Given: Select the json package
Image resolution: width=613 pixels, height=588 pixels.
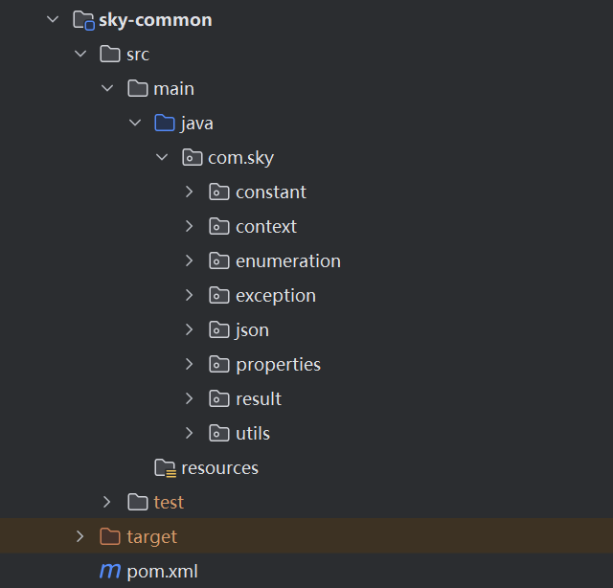Looking at the screenshot, I should (252, 330).
